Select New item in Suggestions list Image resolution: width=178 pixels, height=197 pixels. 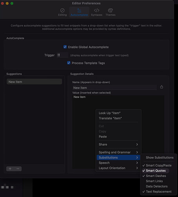[x=34, y=82]
